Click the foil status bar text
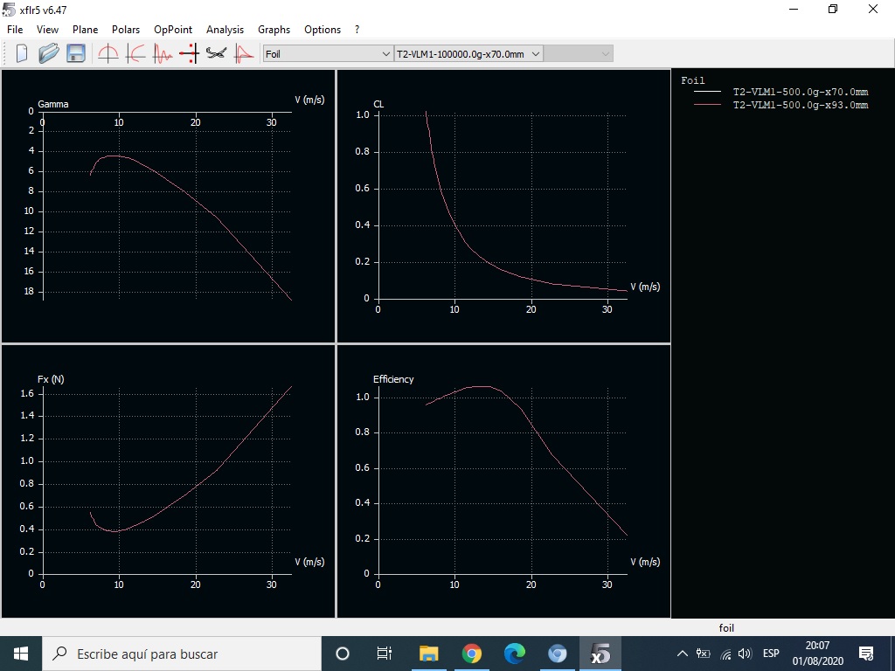Viewport: 895px width, 671px height. (x=726, y=627)
